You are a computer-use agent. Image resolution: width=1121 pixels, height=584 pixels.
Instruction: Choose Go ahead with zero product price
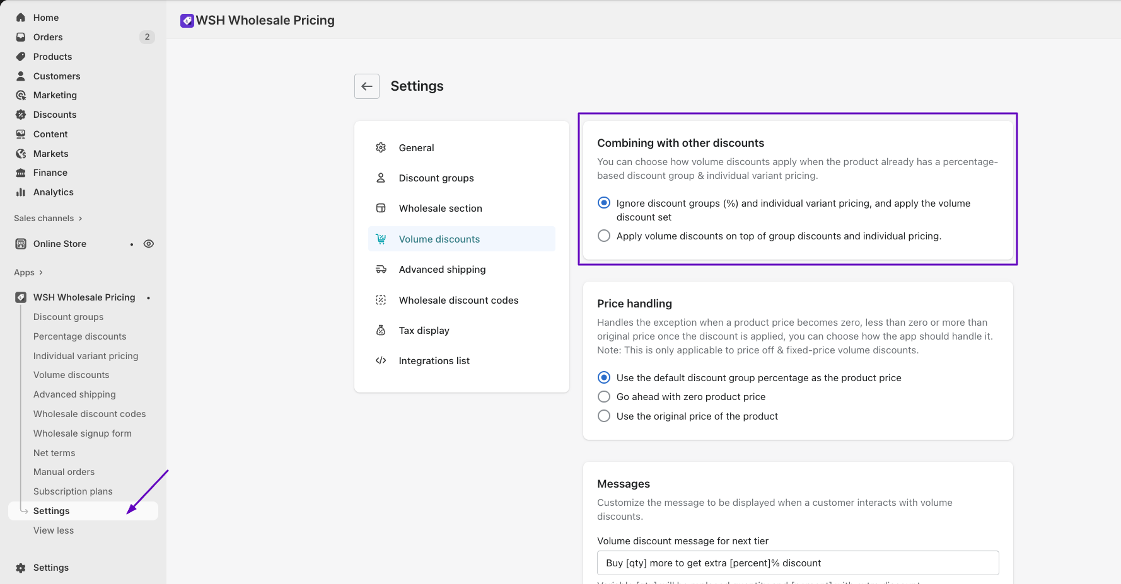click(x=604, y=397)
